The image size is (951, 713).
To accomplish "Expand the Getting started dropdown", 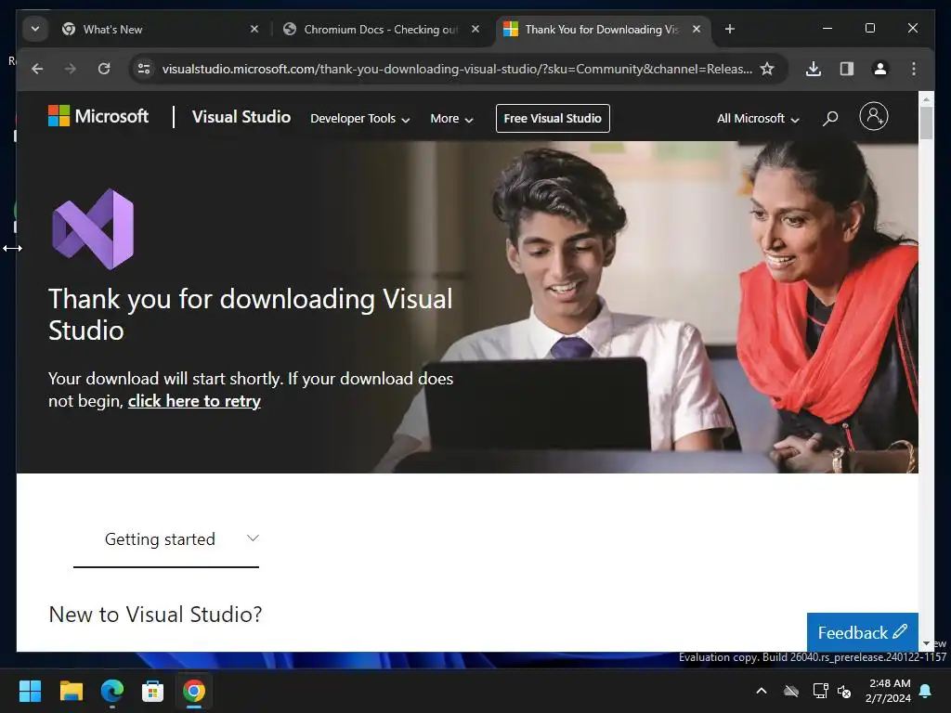I will coord(166,539).
